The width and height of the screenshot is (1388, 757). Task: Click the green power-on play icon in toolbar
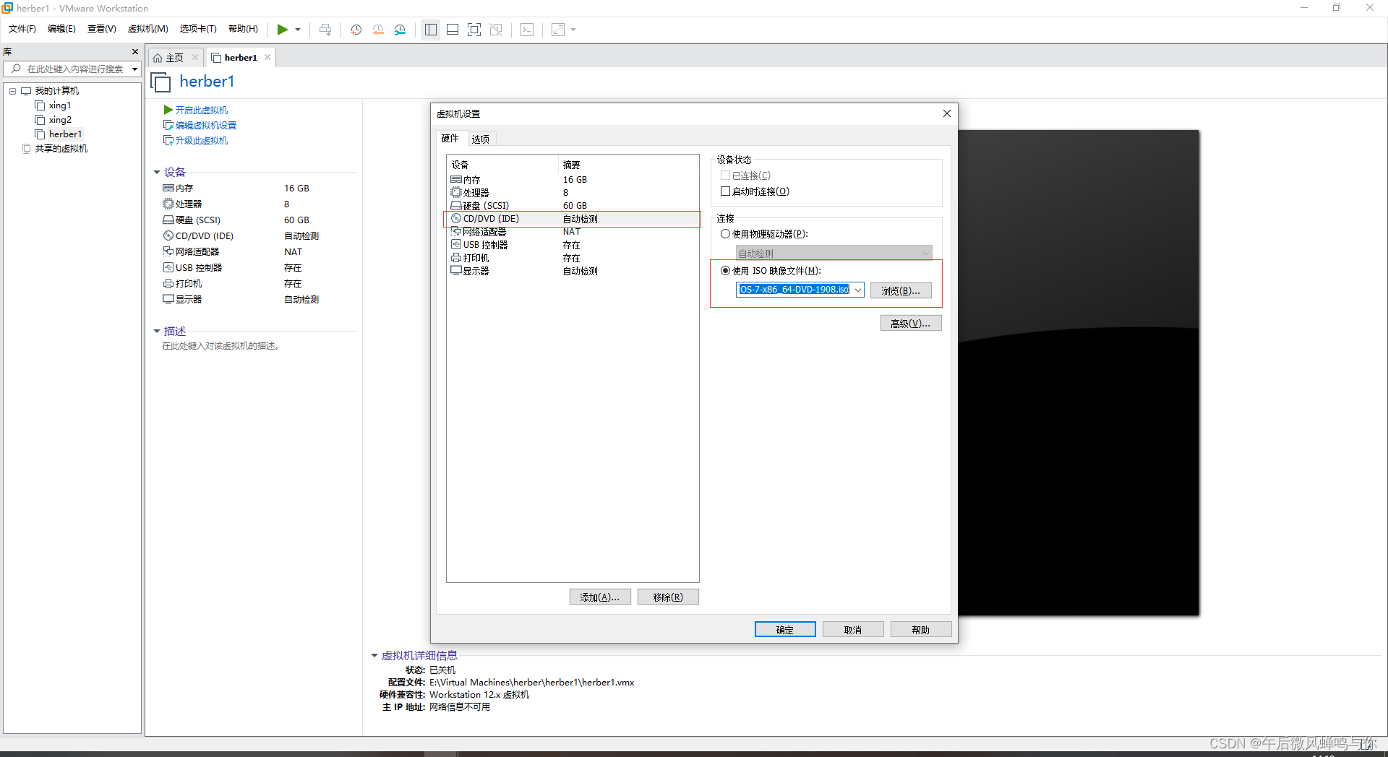click(283, 30)
